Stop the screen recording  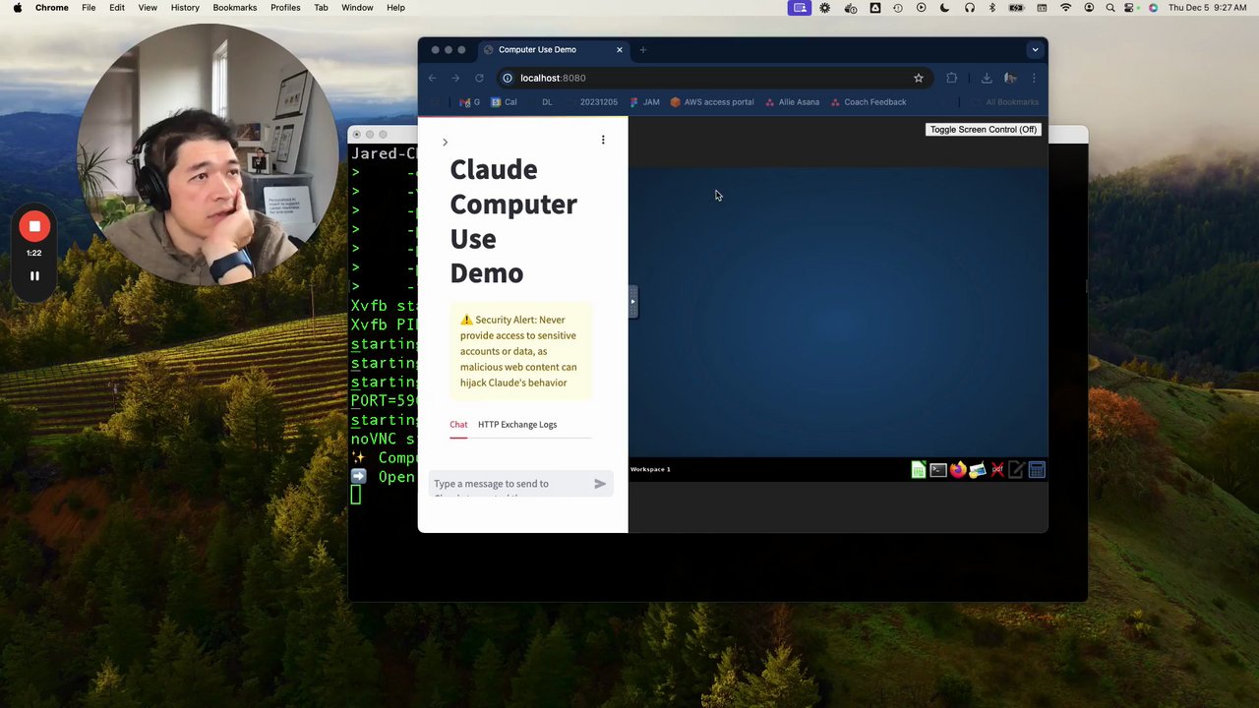tap(34, 227)
